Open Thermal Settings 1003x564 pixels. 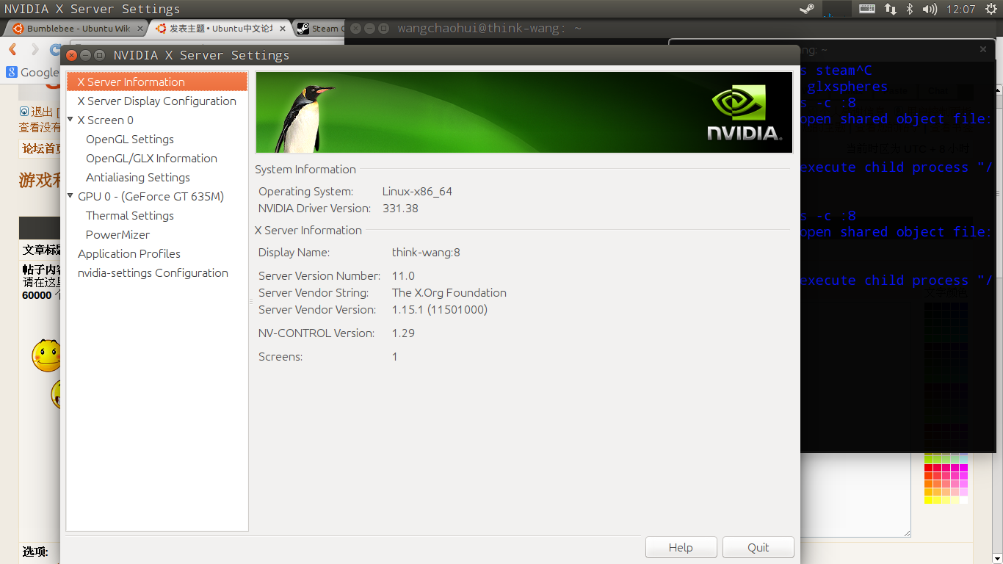130,215
